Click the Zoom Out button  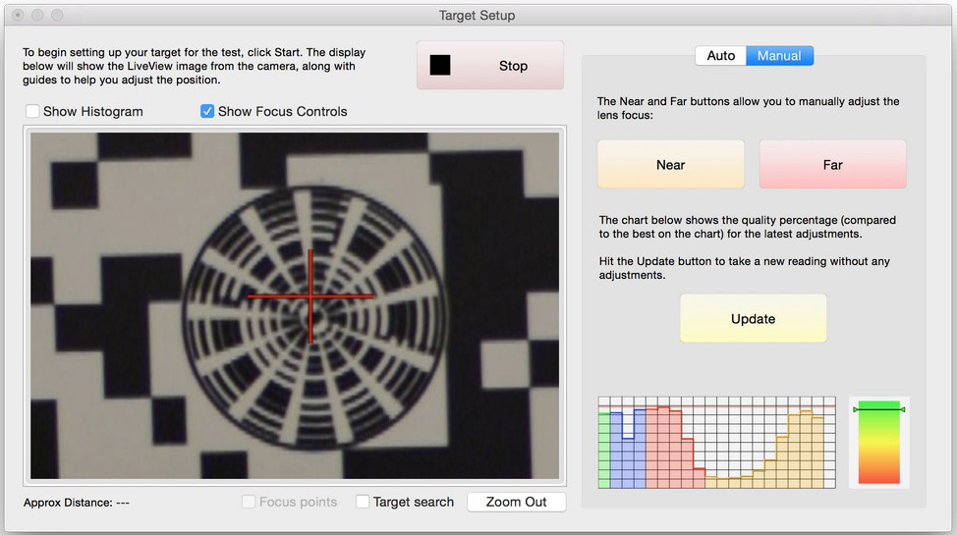[517, 502]
